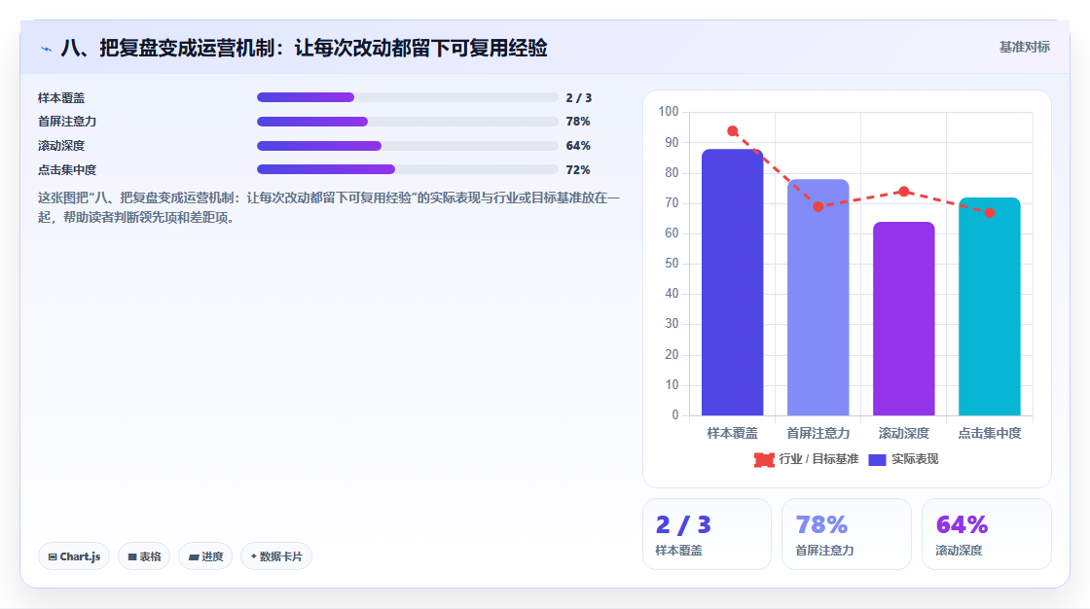Toggle 实际表现 legend item
Image resolution: width=1090 pixels, height=609 pixels.
coord(903,459)
